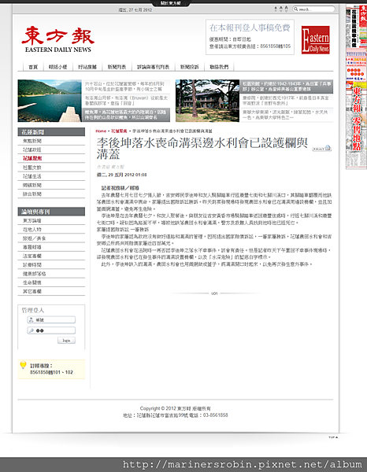Open the 評論與專刊列表 navigation tab
Screen dimensions: 367x472
tap(154, 67)
